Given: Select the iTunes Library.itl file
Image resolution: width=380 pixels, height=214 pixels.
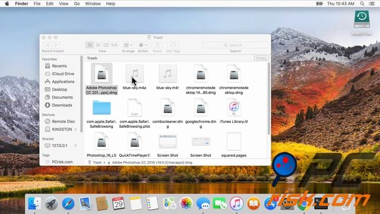Looking at the screenshot, I should coord(234,108).
